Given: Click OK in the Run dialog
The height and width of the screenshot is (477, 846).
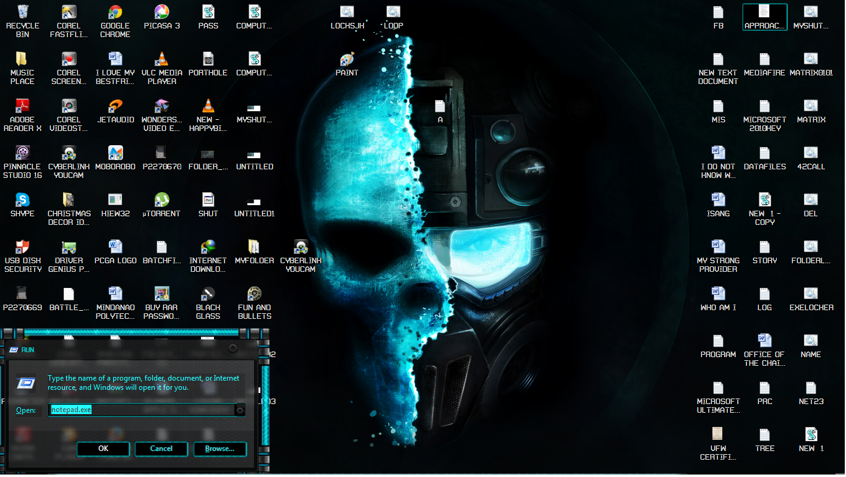Looking at the screenshot, I should point(103,449).
